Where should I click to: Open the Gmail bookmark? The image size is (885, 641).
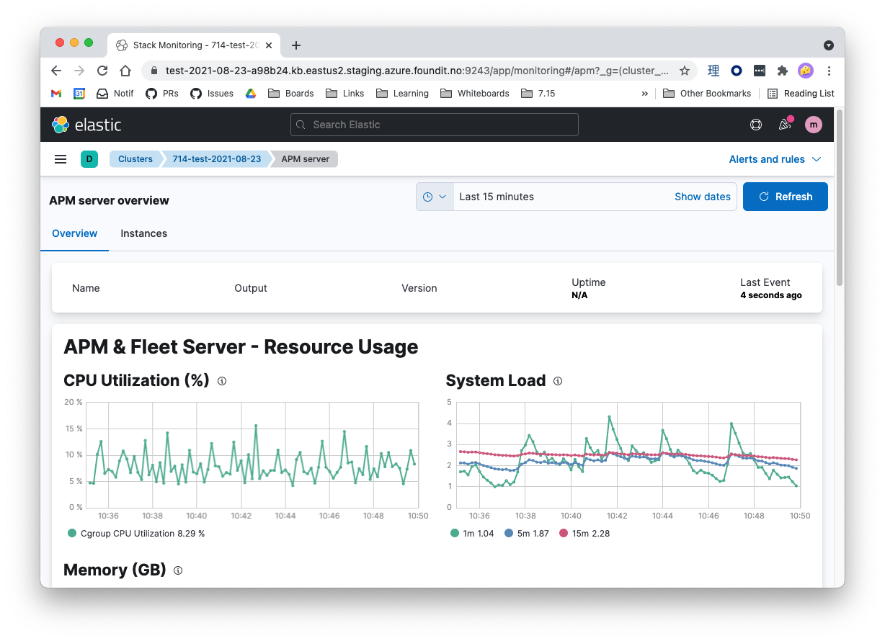tap(56, 94)
